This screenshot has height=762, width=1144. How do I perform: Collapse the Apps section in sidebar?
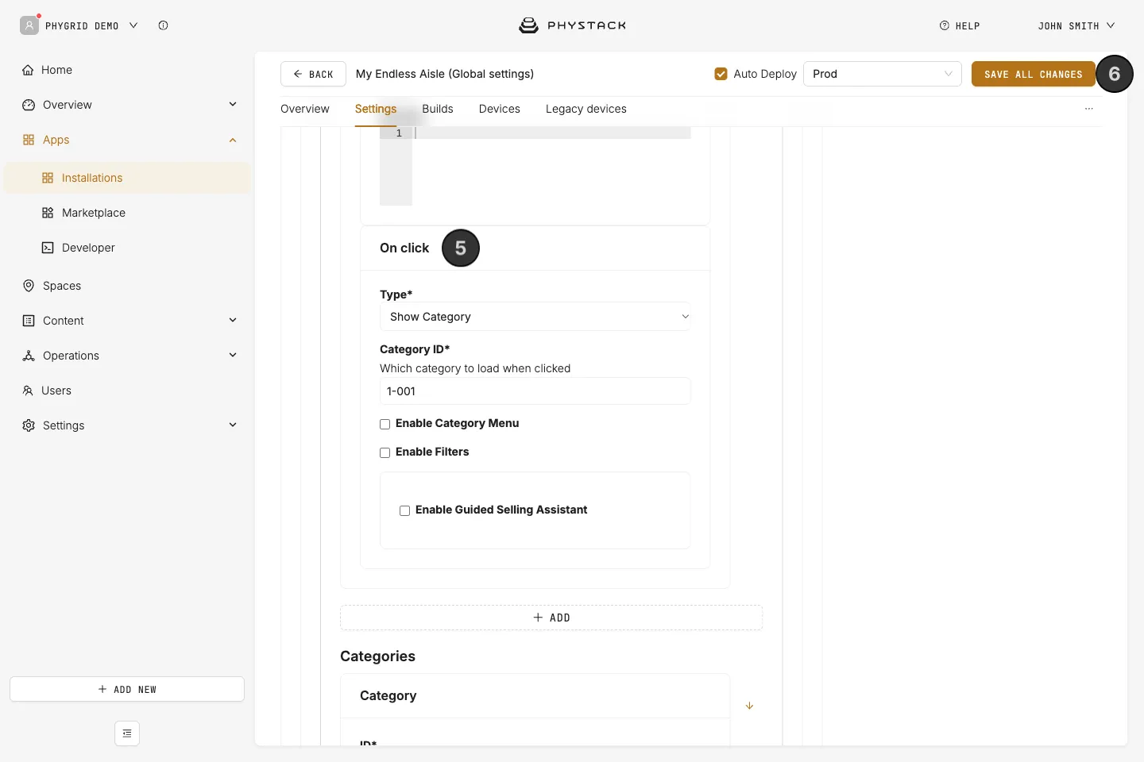233,140
